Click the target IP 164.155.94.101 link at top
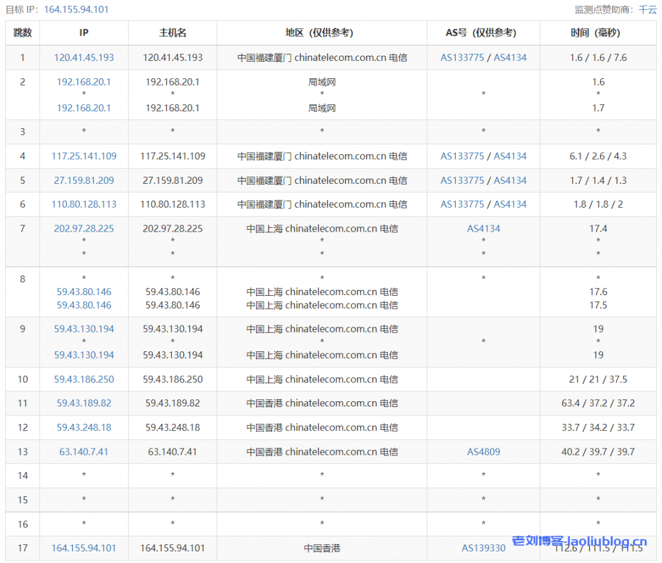Screen dimensions: 662x563 tap(76, 9)
